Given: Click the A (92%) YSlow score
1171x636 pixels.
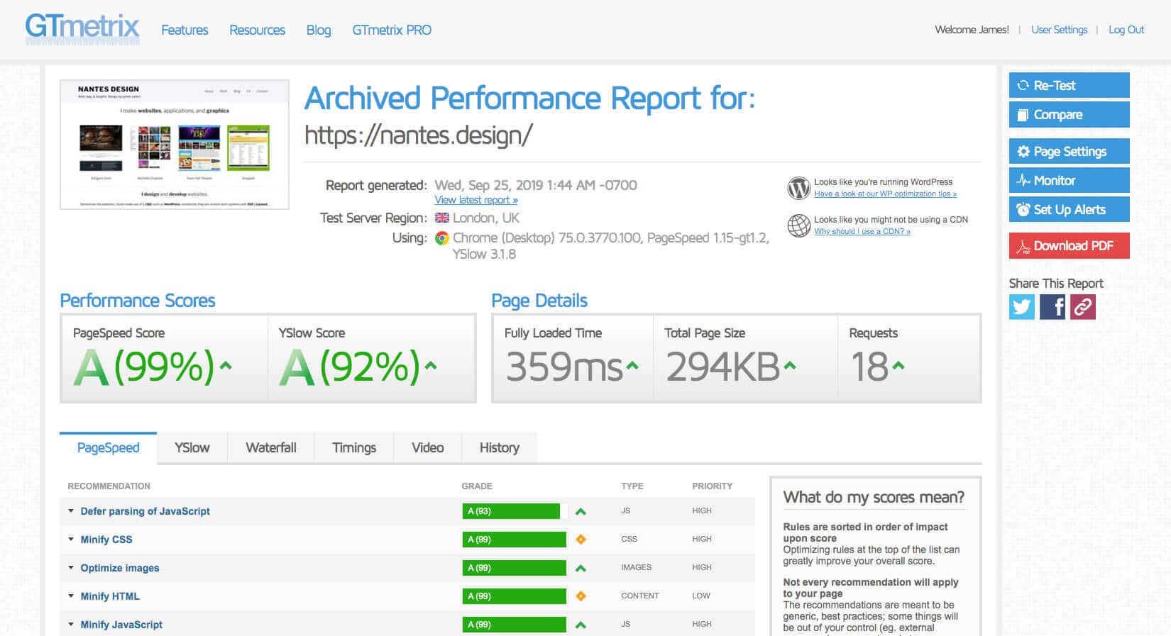Looking at the screenshot, I should click(350, 367).
